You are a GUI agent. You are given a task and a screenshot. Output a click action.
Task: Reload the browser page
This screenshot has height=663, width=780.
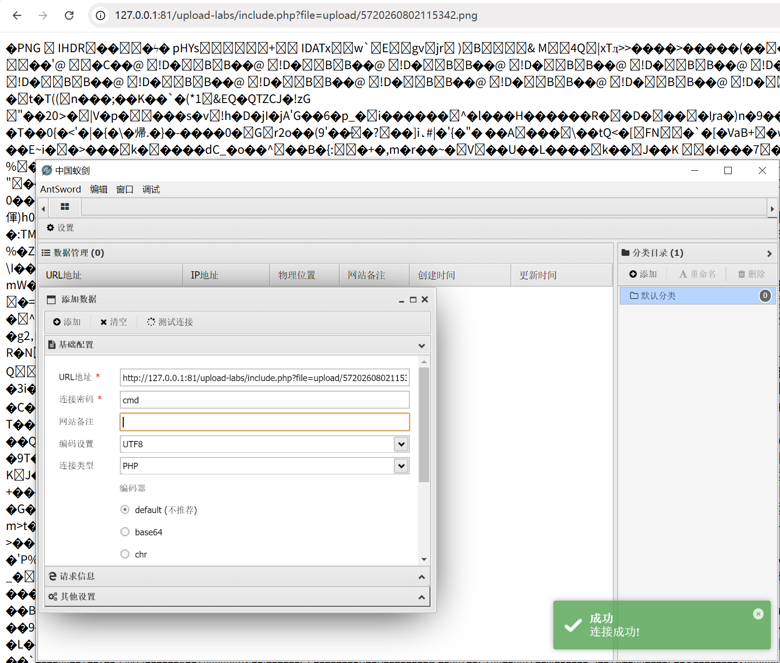point(69,15)
